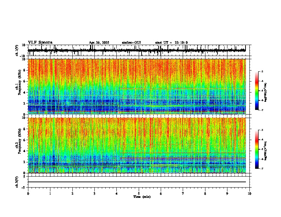281x217 pixels.
Task: Click the ch.1 colorbar "log(PSD)" unit label
Action: 266,93
